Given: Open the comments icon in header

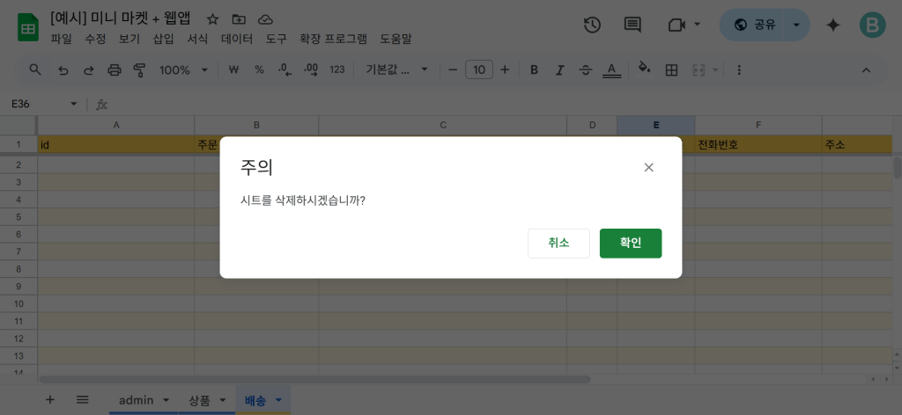Looking at the screenshot, I should 632,25.
